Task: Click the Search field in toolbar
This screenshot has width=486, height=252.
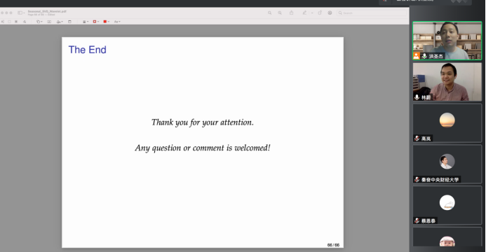Action: click(372, 13)
